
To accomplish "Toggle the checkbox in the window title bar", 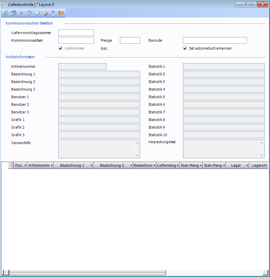I will (x=4, y=4).
